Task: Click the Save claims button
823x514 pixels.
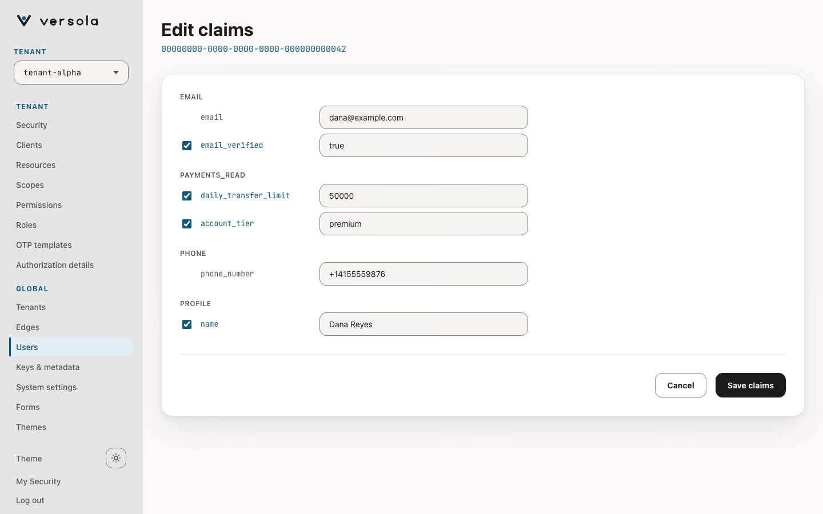Action: tap(750, 385)
